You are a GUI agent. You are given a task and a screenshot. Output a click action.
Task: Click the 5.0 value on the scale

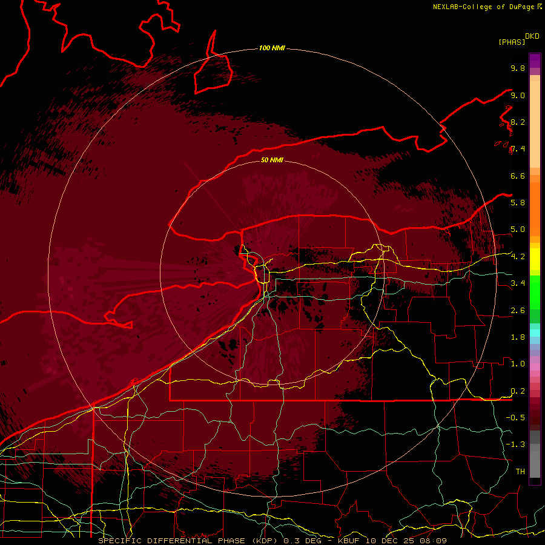pos(518,230)
